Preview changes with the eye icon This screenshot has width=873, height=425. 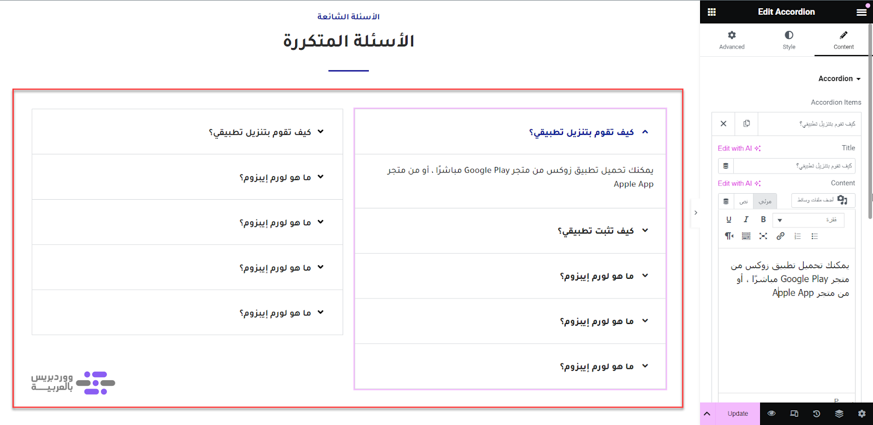point(772,414)
